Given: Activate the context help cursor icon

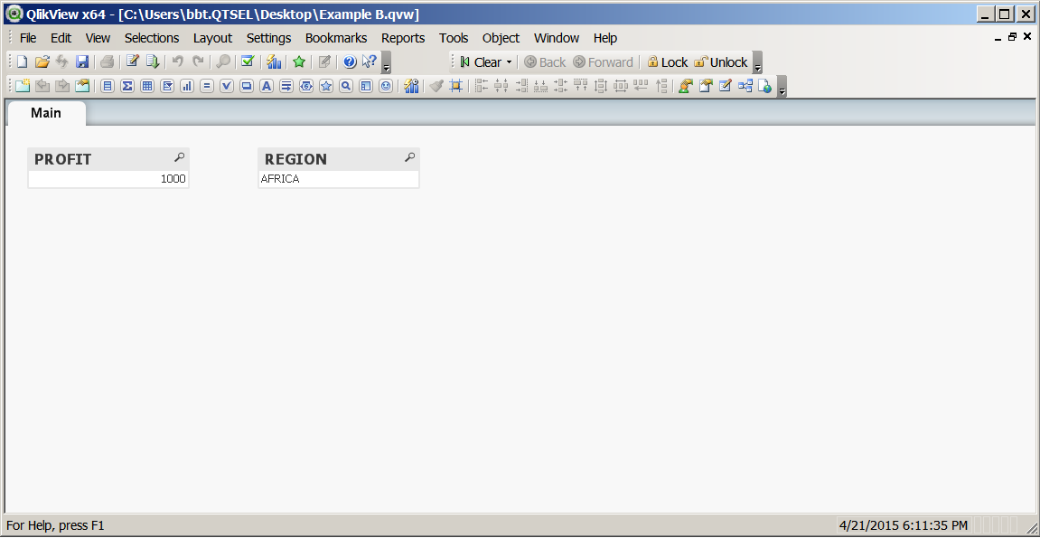Looking at the screenshot, I should [370, 61].
